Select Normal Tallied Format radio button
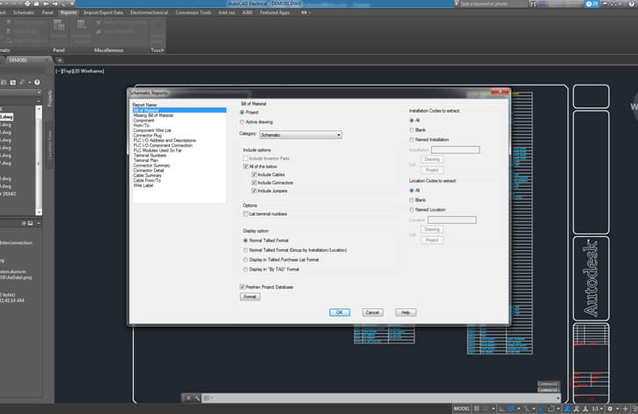Screen dimensions: 638x414 [x=246, y=240]
